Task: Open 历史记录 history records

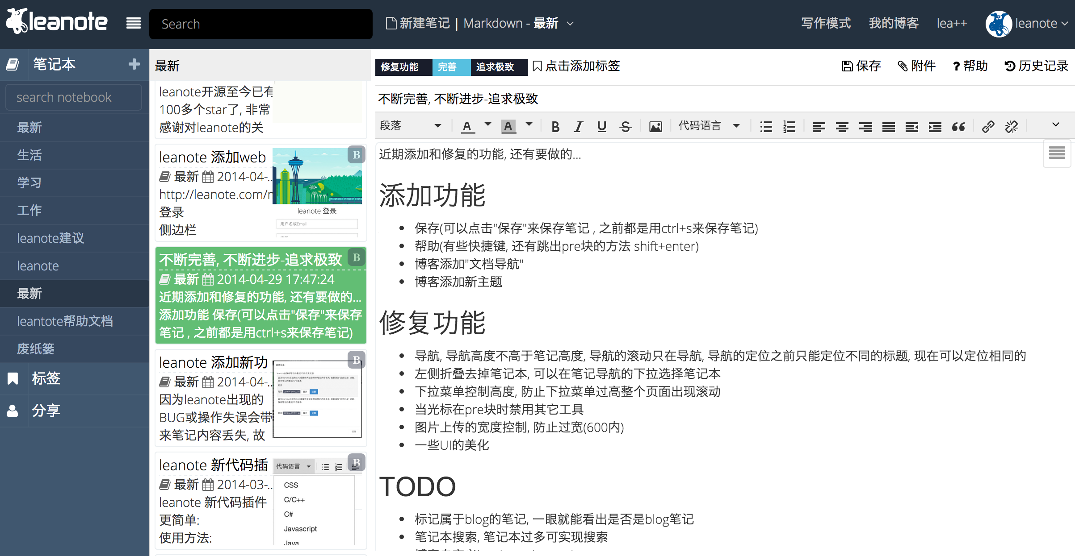Action: click(1036, 66)
